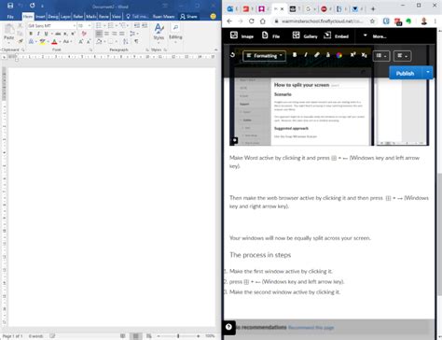Toggle Show/Hide paragraph marks in Word

coord(136,41)
